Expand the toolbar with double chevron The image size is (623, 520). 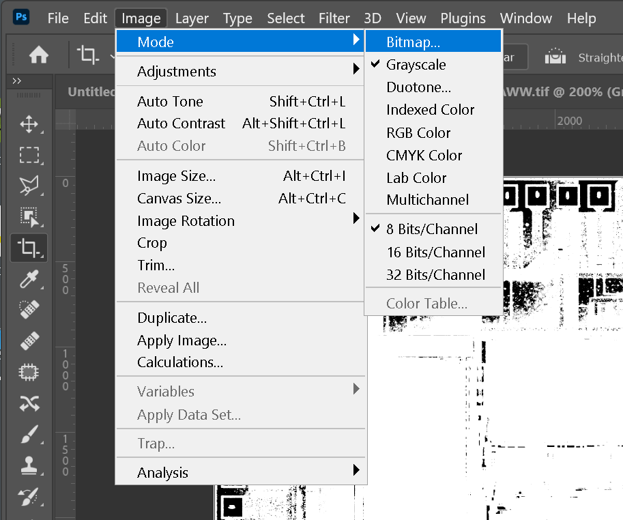coord(16,81)
